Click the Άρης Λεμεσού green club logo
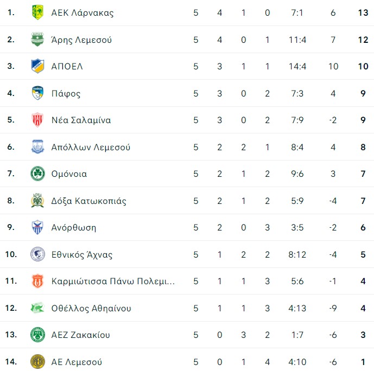374x371 pixels. pos(37,39)
